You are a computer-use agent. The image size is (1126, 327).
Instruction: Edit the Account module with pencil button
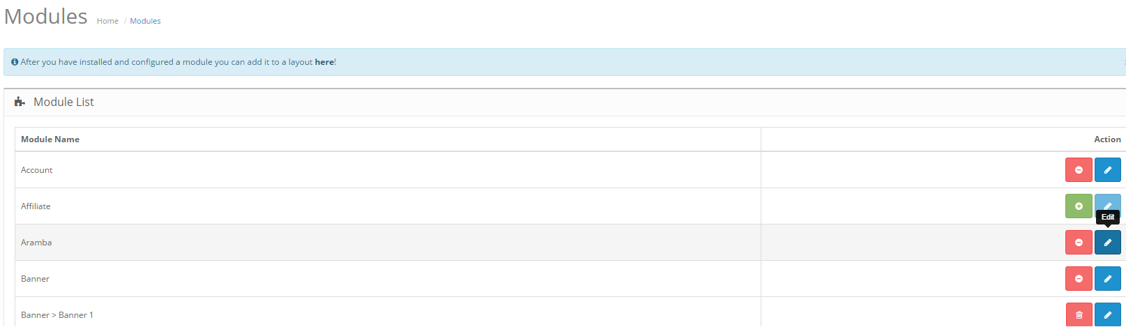click(1108, 170)
